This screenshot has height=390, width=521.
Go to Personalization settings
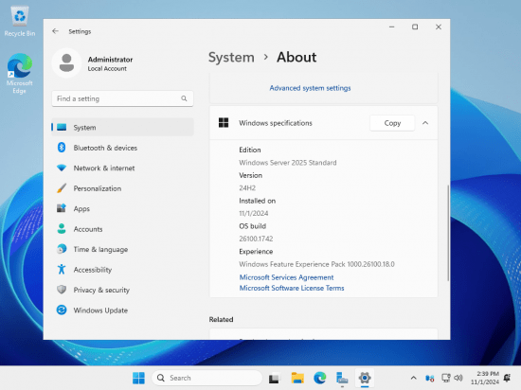tap(122, 188)
